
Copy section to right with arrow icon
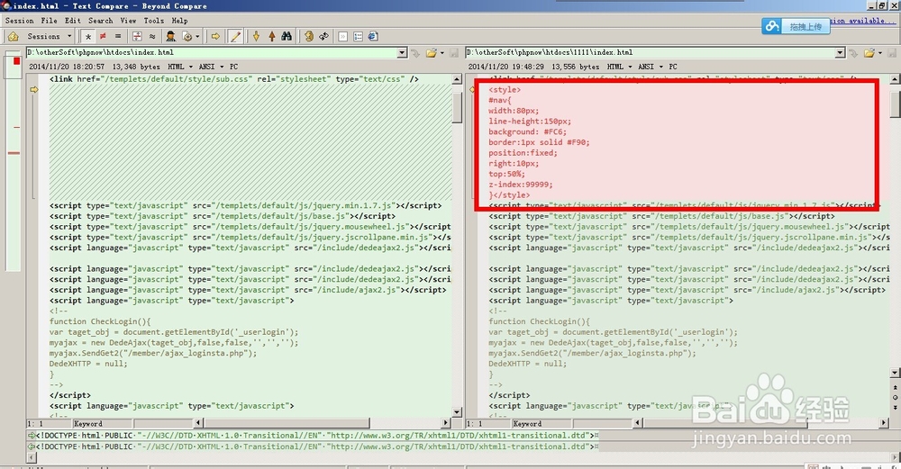pos(215,36)
